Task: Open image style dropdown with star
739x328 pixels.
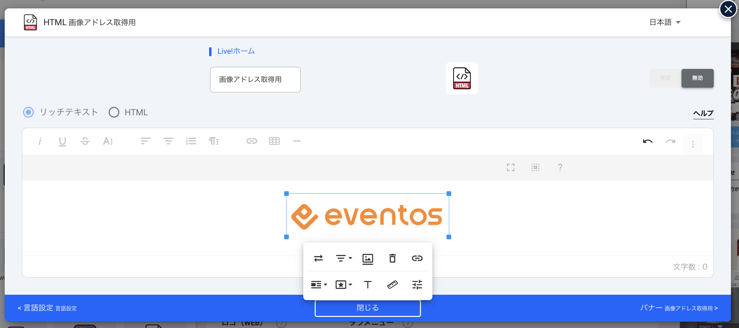Action: tap(344, 285)
